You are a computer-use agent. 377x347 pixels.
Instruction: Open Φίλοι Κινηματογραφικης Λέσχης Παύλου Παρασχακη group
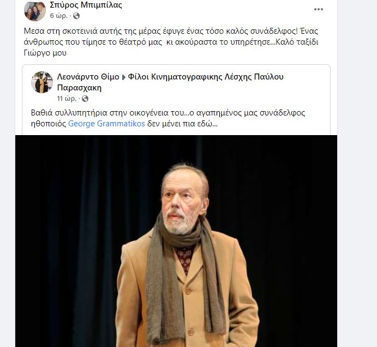click(x=206, y=77)
